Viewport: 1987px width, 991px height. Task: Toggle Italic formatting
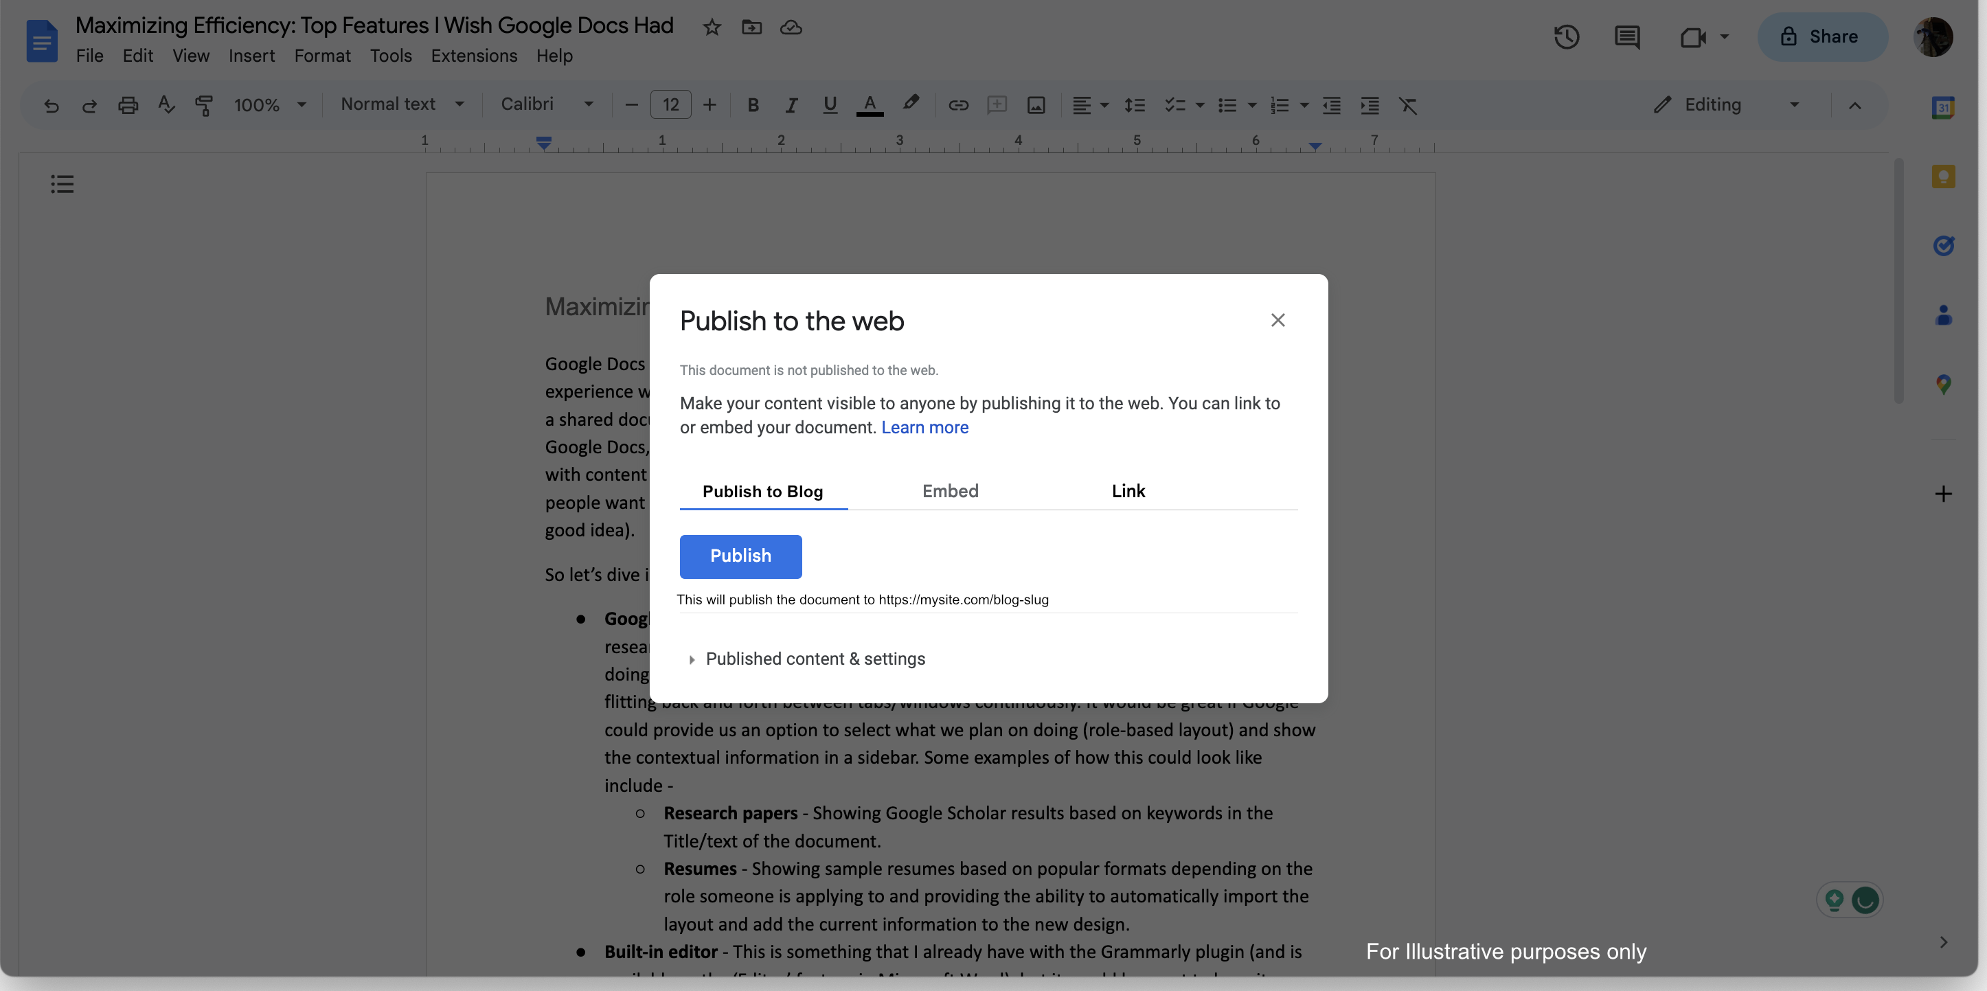point(791,105)
